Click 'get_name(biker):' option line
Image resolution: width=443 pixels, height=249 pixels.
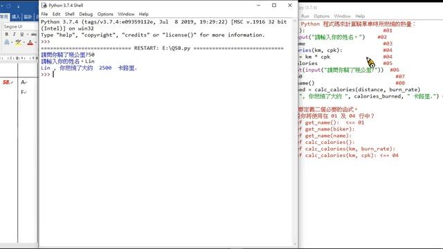click(x=329, y=129)
